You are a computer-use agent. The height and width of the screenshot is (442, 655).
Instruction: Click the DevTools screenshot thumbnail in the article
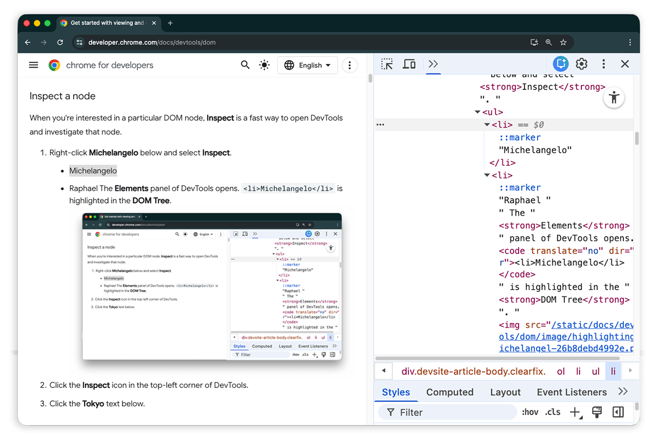212,286
